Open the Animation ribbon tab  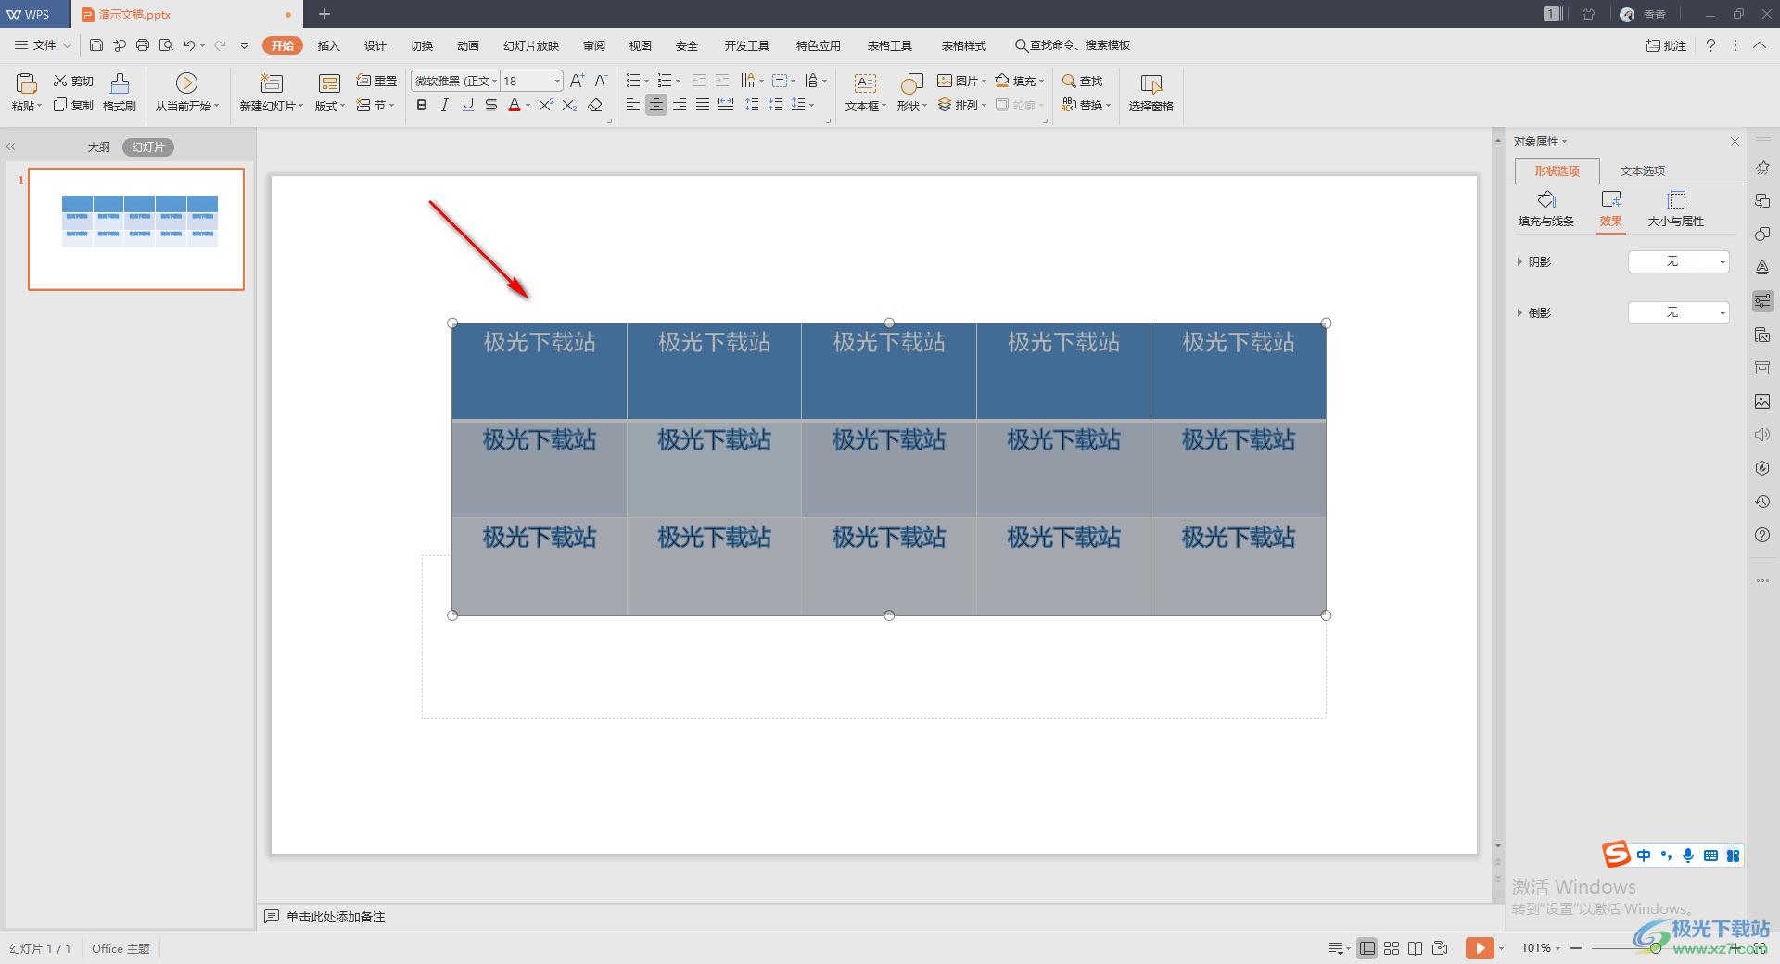click(468, 45)
